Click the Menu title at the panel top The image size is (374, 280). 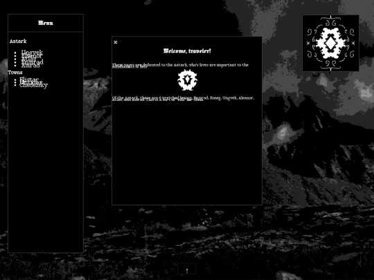pyautogui.click(x=46, y=23)
